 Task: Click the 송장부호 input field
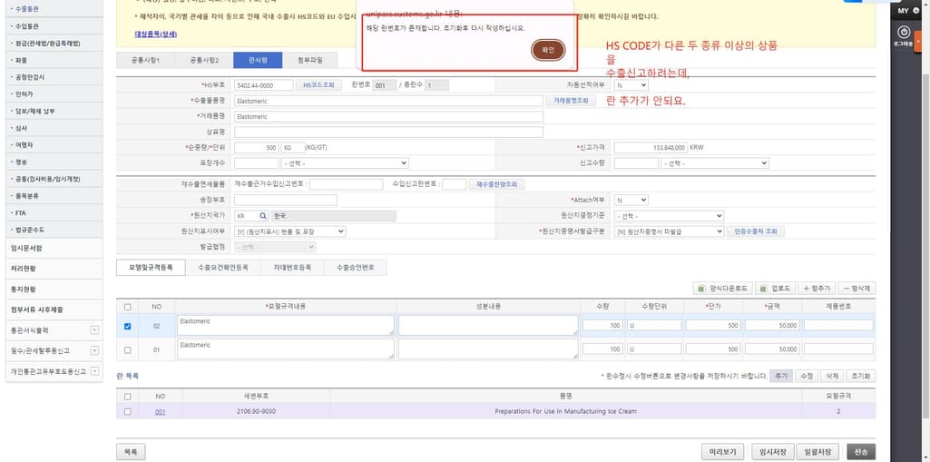coord(286,201)
